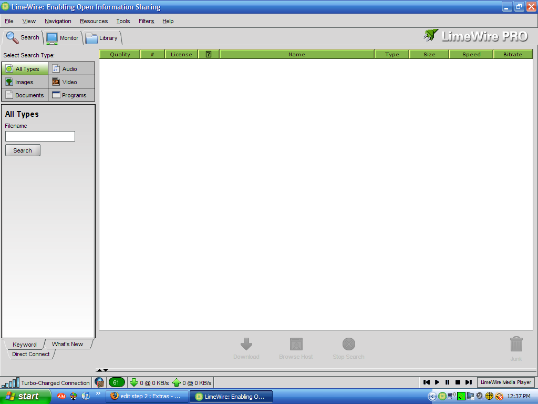Open the Tools menu

click(x=123, y=21)
